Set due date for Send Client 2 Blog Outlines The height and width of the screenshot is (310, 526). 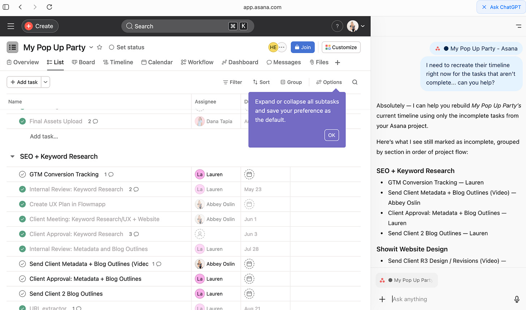click(x=249, y=294)
